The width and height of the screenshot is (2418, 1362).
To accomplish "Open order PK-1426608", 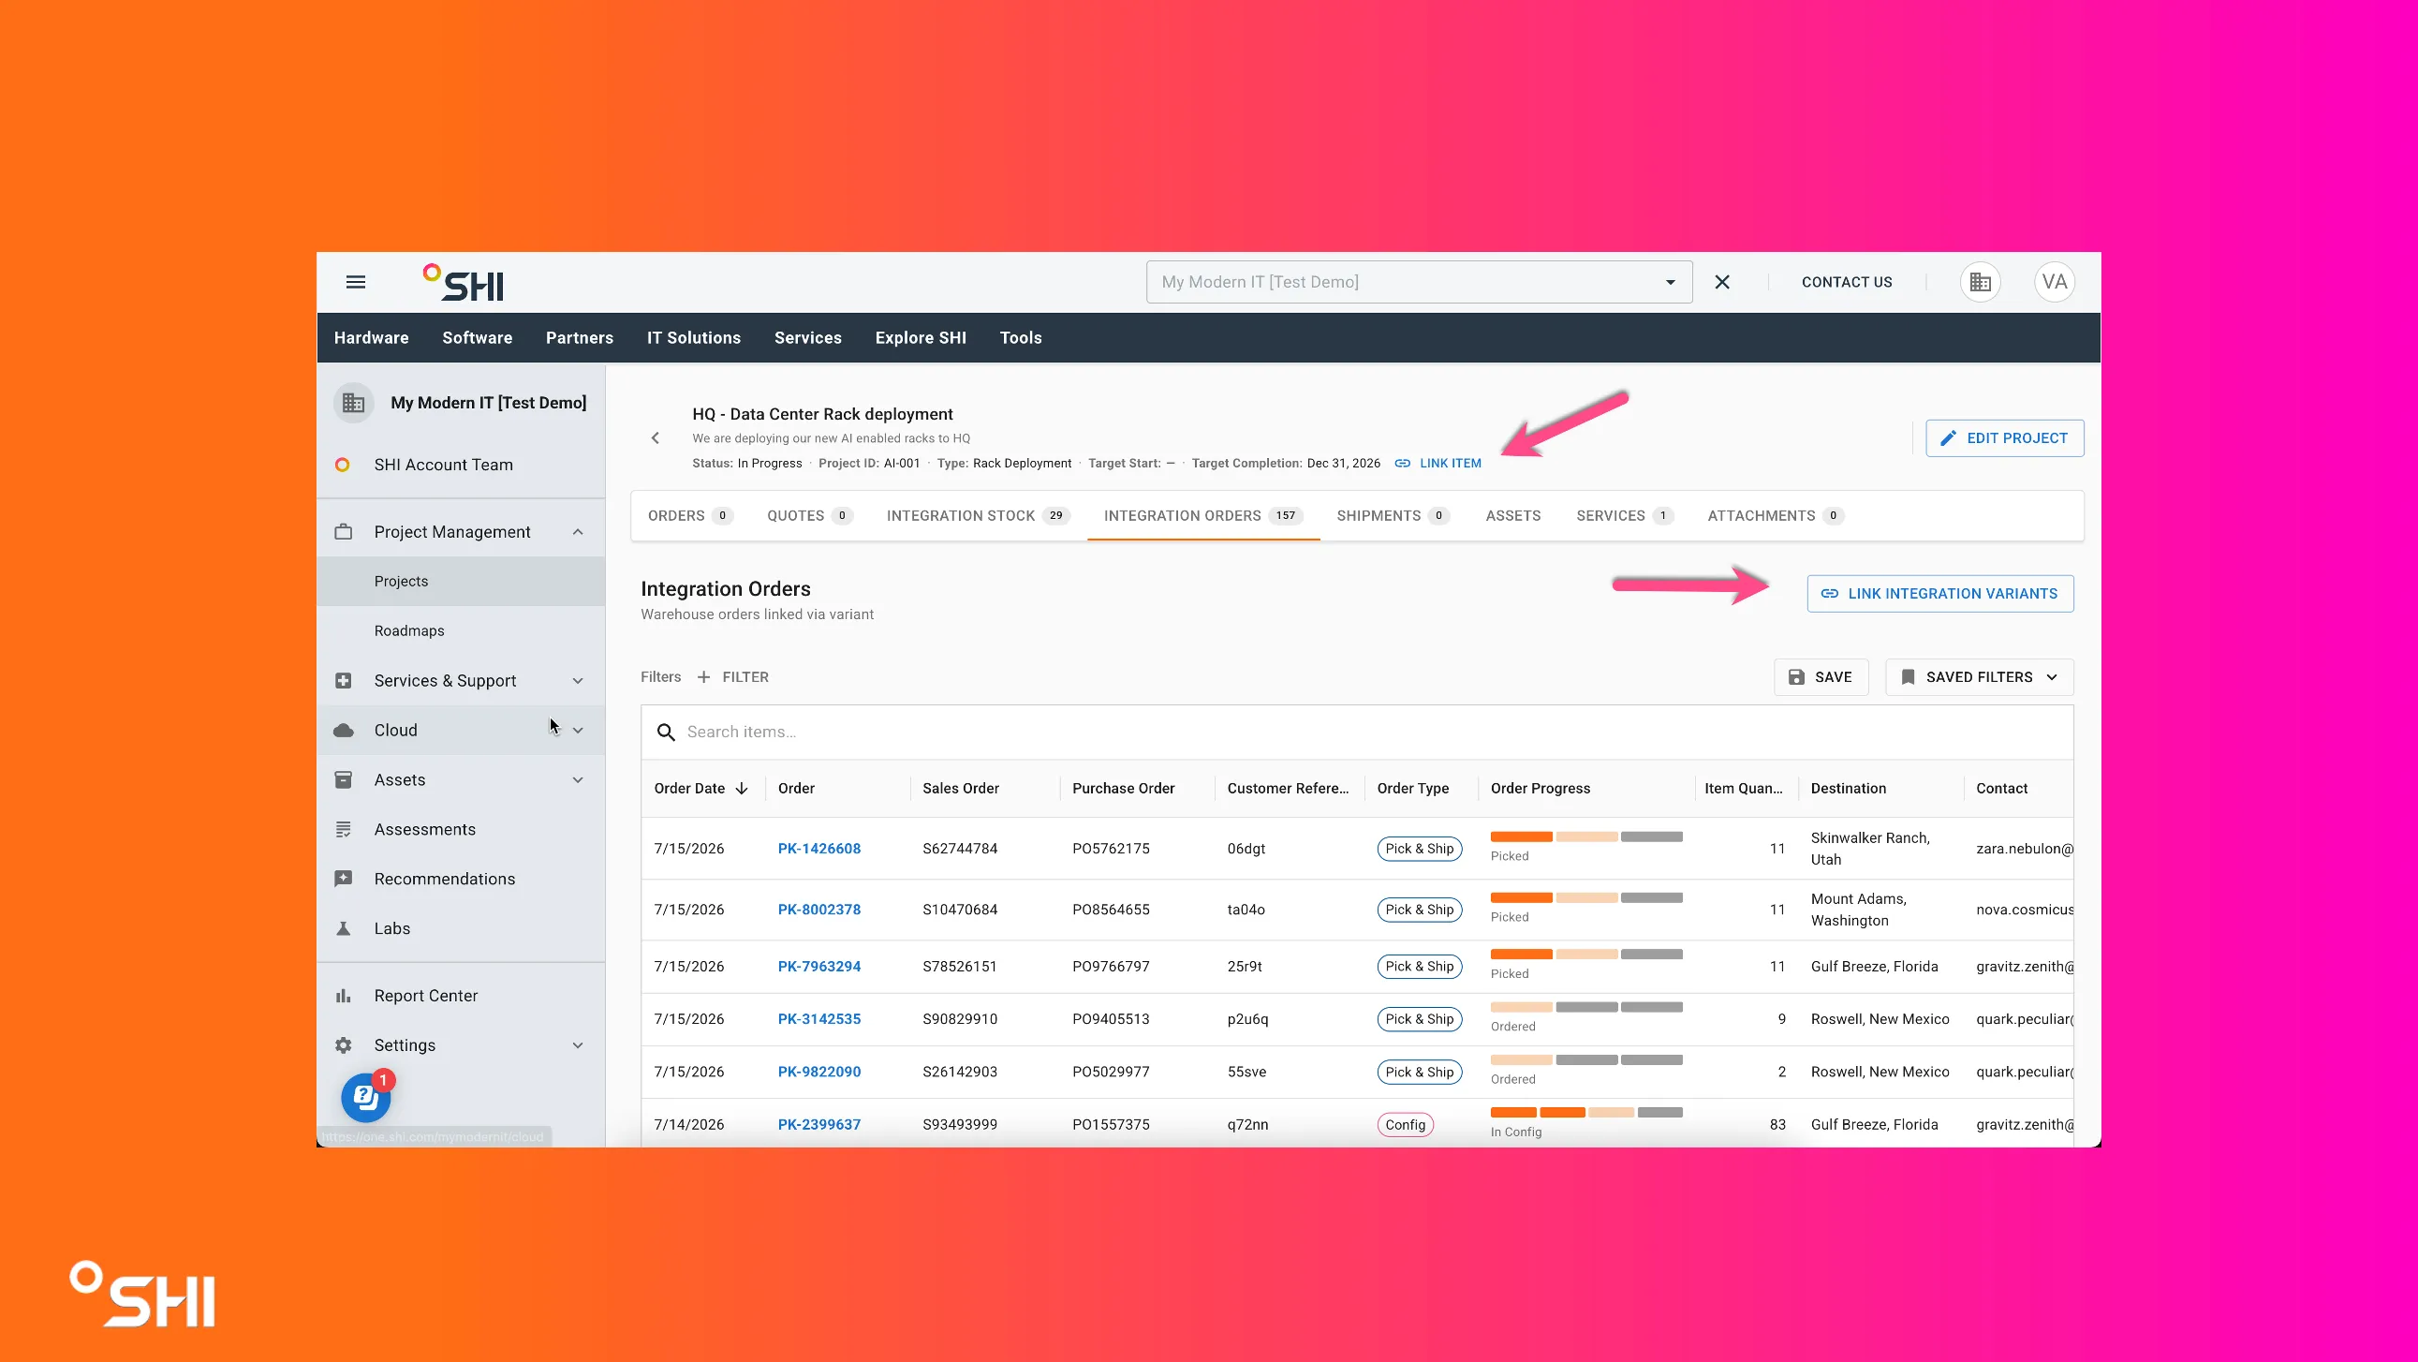I will coord(818,849).
